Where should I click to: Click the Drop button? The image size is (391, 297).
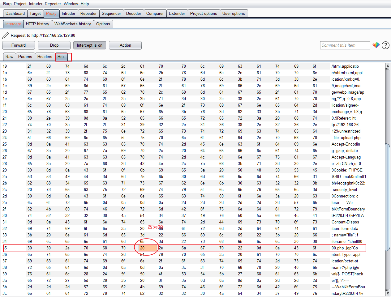coord(54,45)
